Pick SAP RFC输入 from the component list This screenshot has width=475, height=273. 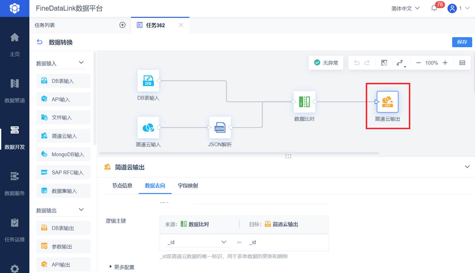point(63,172)
